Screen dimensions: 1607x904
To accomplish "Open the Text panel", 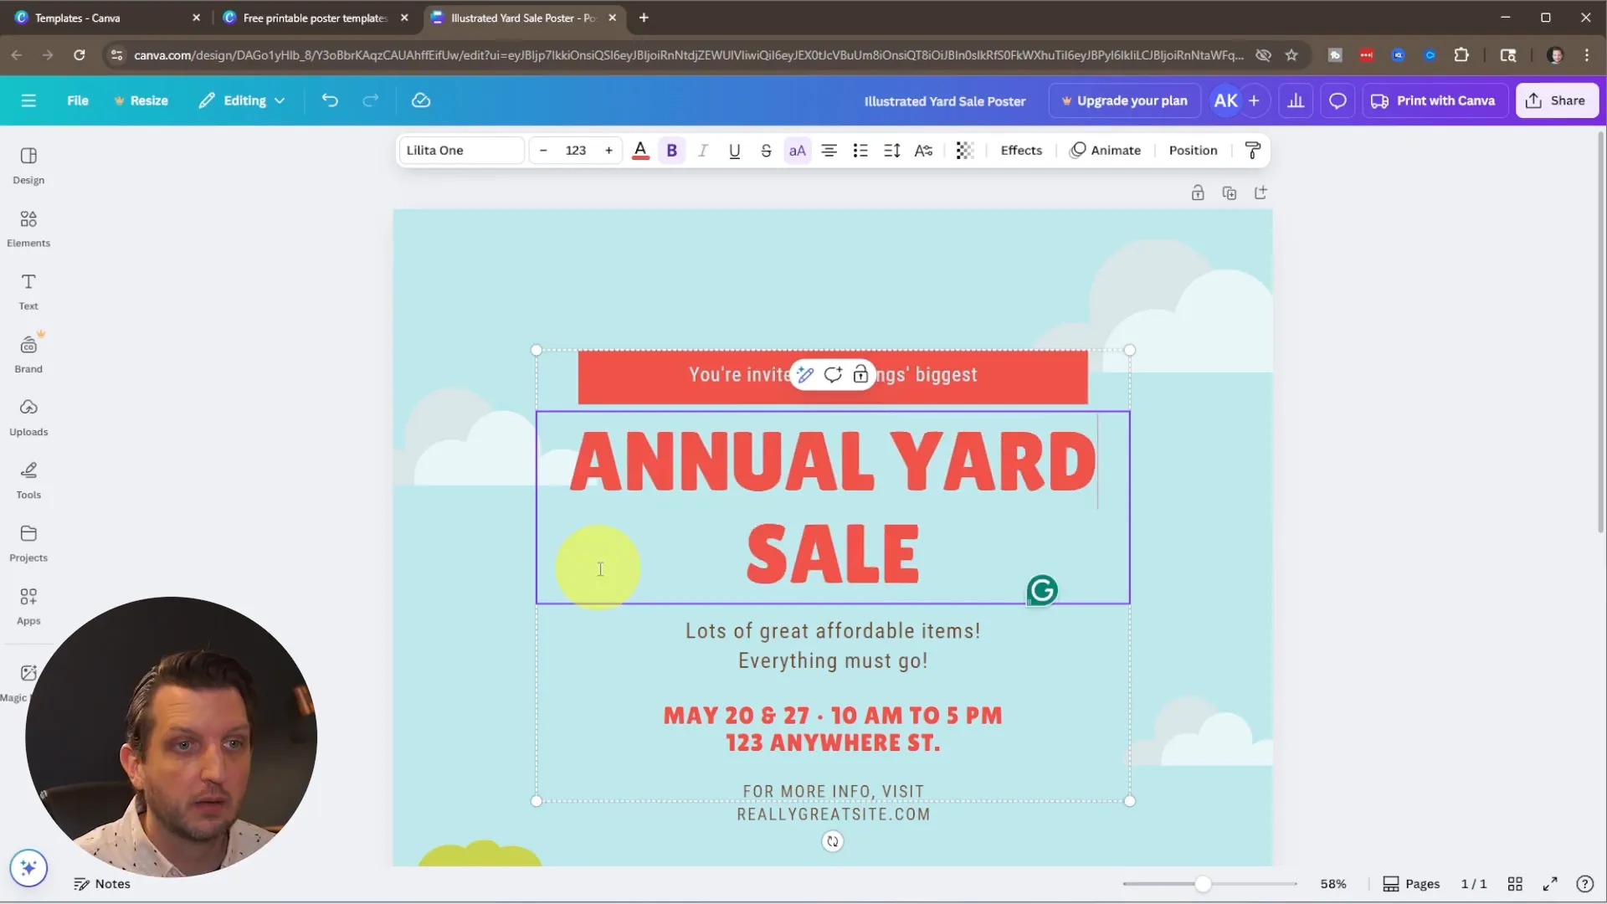I will [28, 291].
